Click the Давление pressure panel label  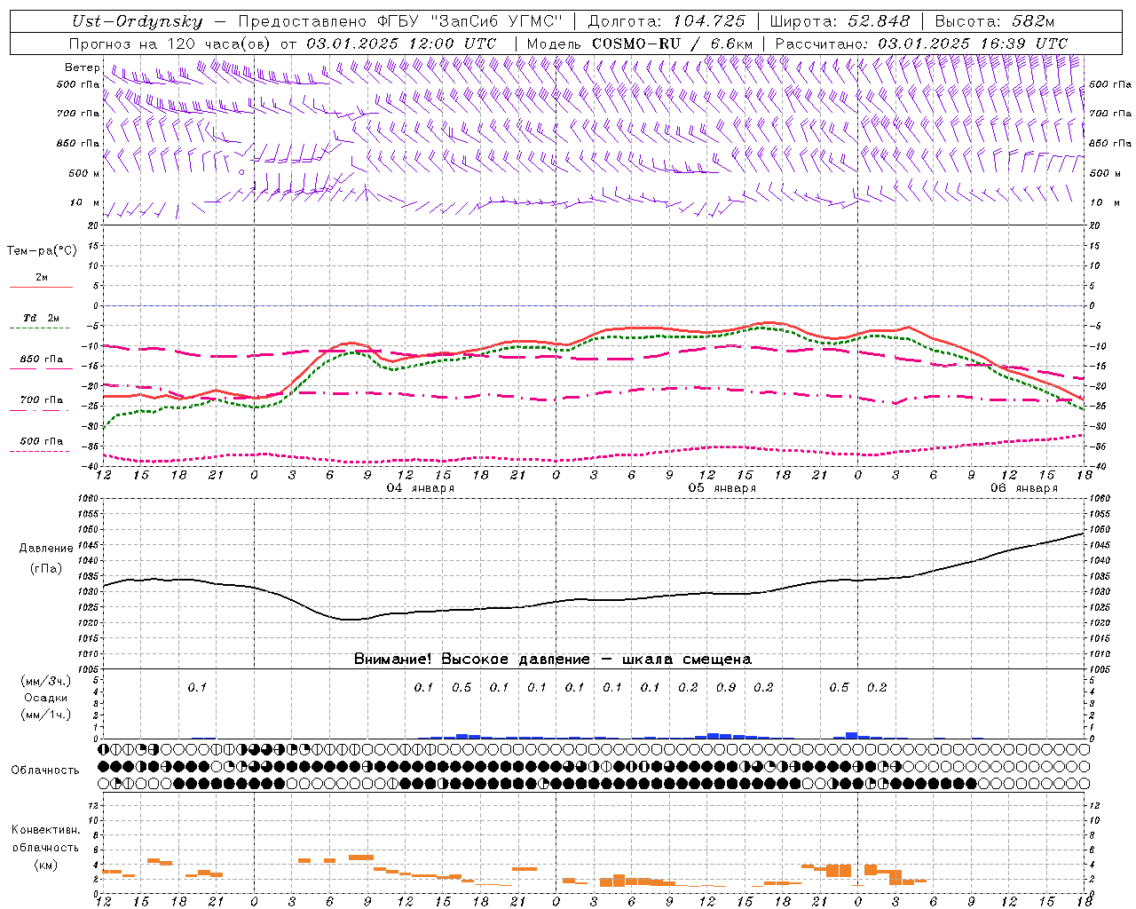click(46, 549)
